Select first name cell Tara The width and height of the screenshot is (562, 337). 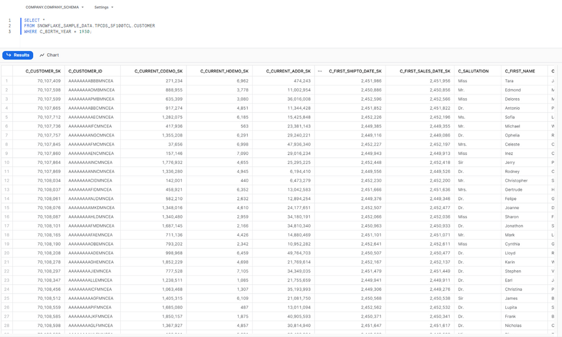pos(509,81)
